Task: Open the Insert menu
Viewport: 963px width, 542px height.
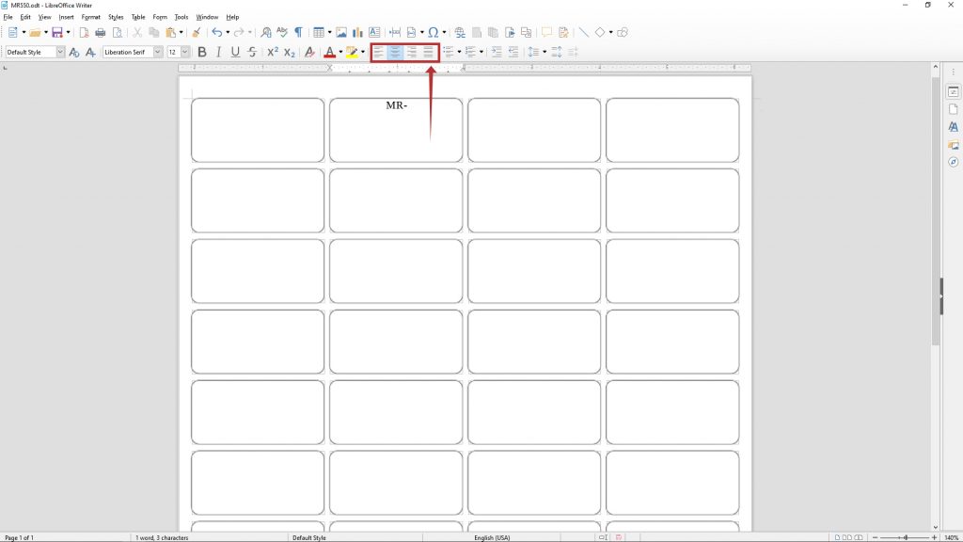Action: pos(67,17)
